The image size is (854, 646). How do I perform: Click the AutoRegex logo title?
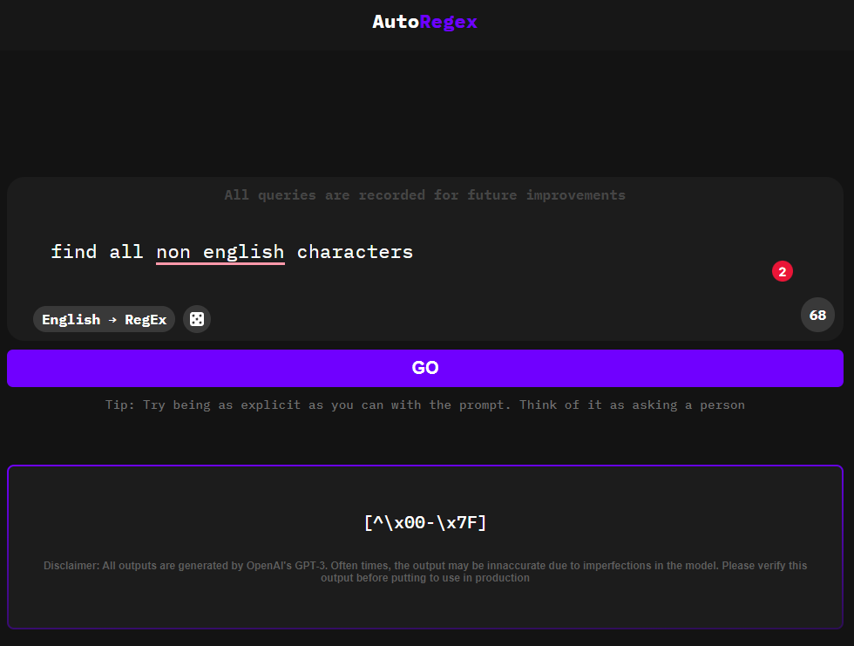click(x=425, y=23)
